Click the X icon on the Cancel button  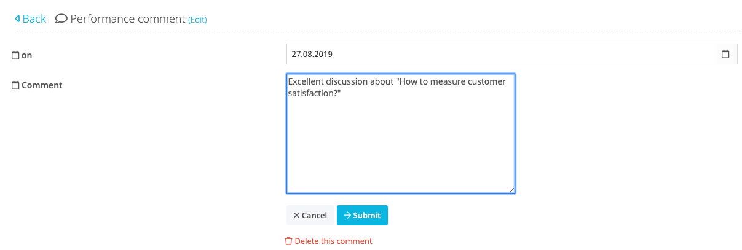(296, 216)
